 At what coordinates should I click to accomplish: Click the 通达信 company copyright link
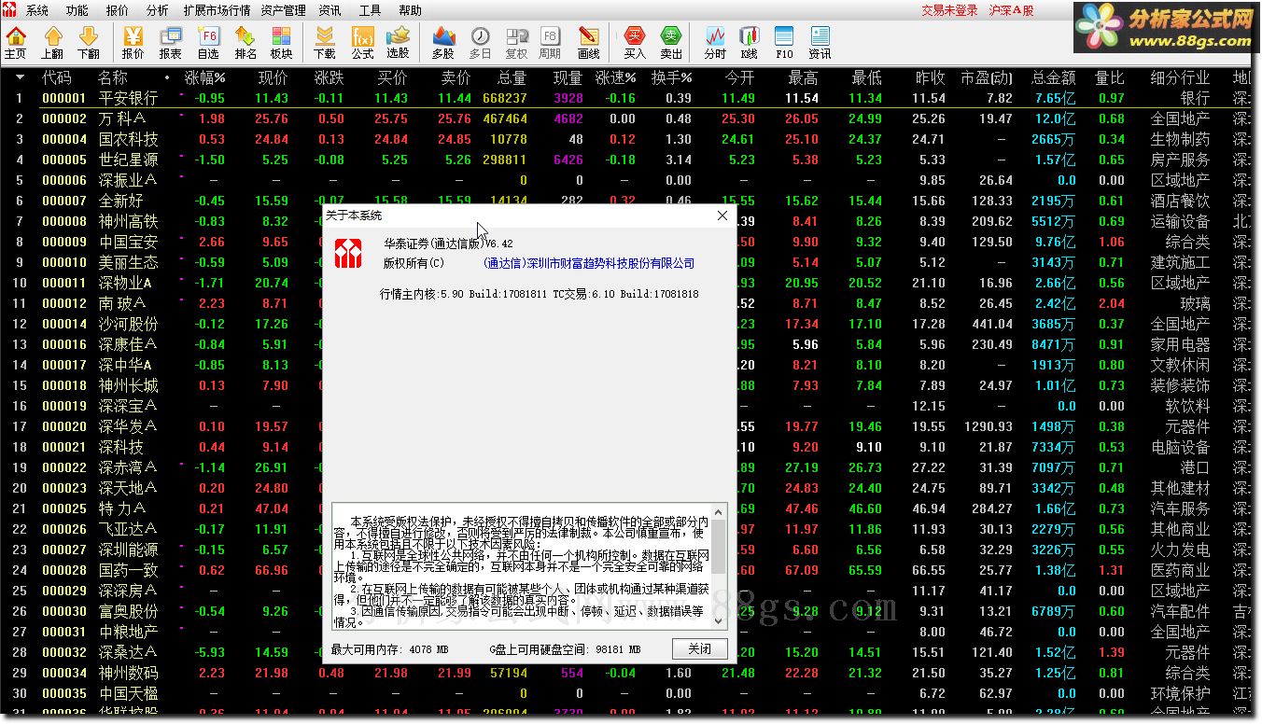point(589,263)
